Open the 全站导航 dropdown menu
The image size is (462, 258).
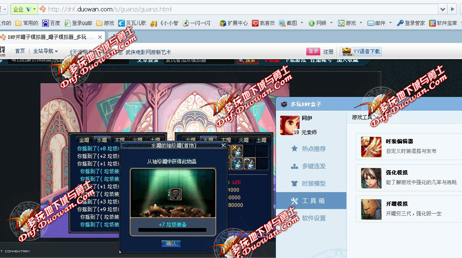tap(46, 51)
